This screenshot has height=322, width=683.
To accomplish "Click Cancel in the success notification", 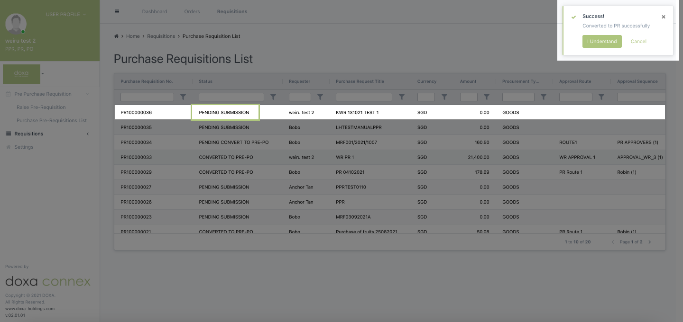I will (x=638, y=42).
